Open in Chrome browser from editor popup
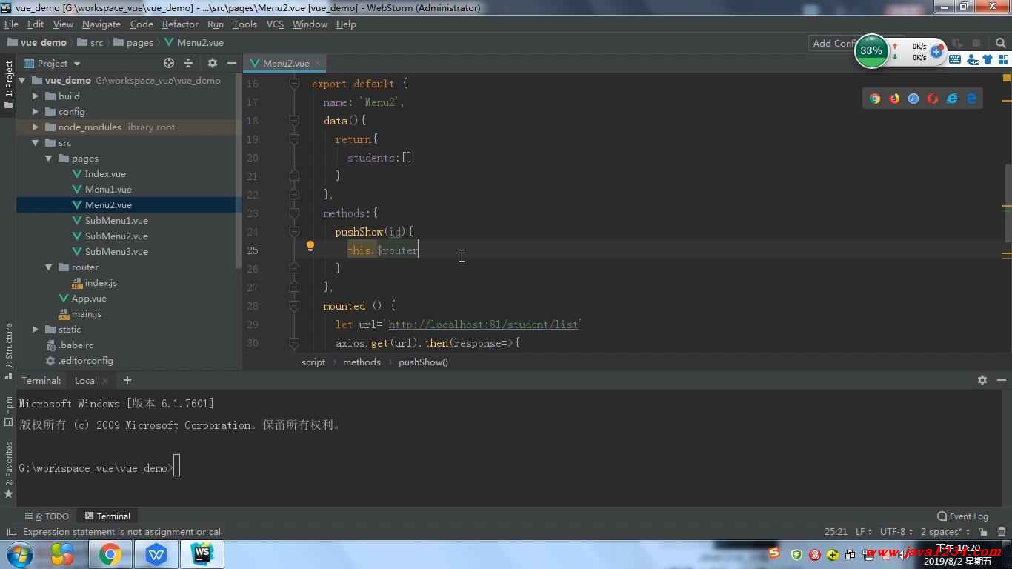Image resolution: width=1012 pixels, height=569 pixels. tap(875, 99)
